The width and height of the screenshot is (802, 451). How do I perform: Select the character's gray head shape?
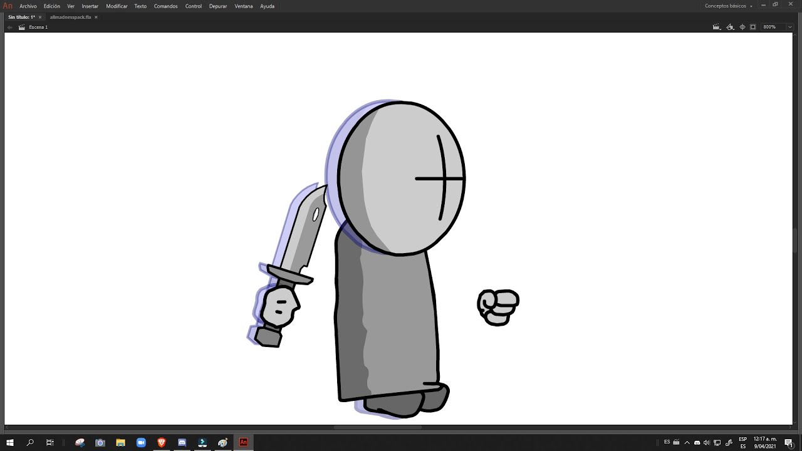[x=401, y=178]
